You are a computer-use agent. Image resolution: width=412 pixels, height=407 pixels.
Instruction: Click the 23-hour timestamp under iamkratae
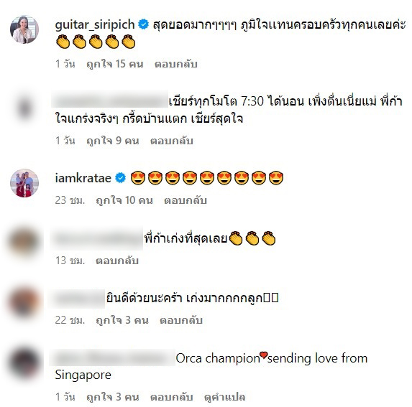click(70, 200)
